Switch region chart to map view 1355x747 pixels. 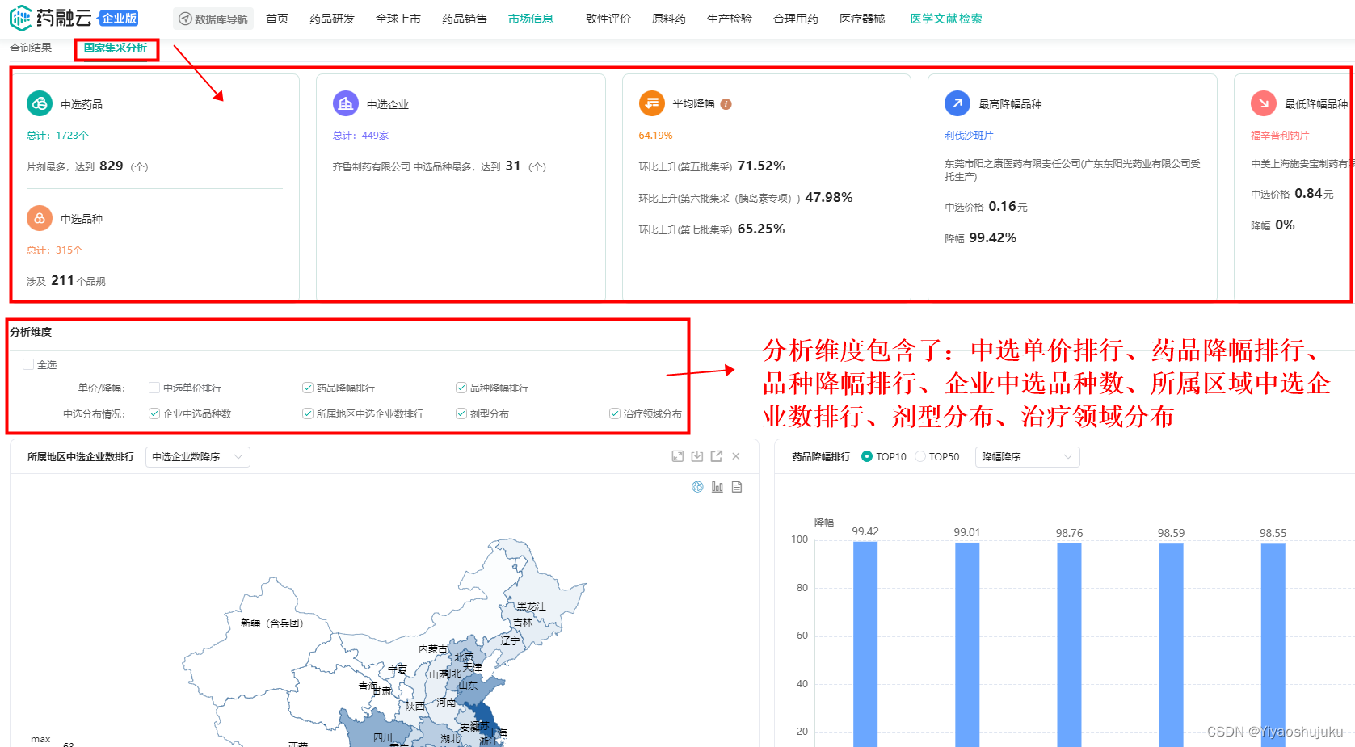tap(698, 487)
